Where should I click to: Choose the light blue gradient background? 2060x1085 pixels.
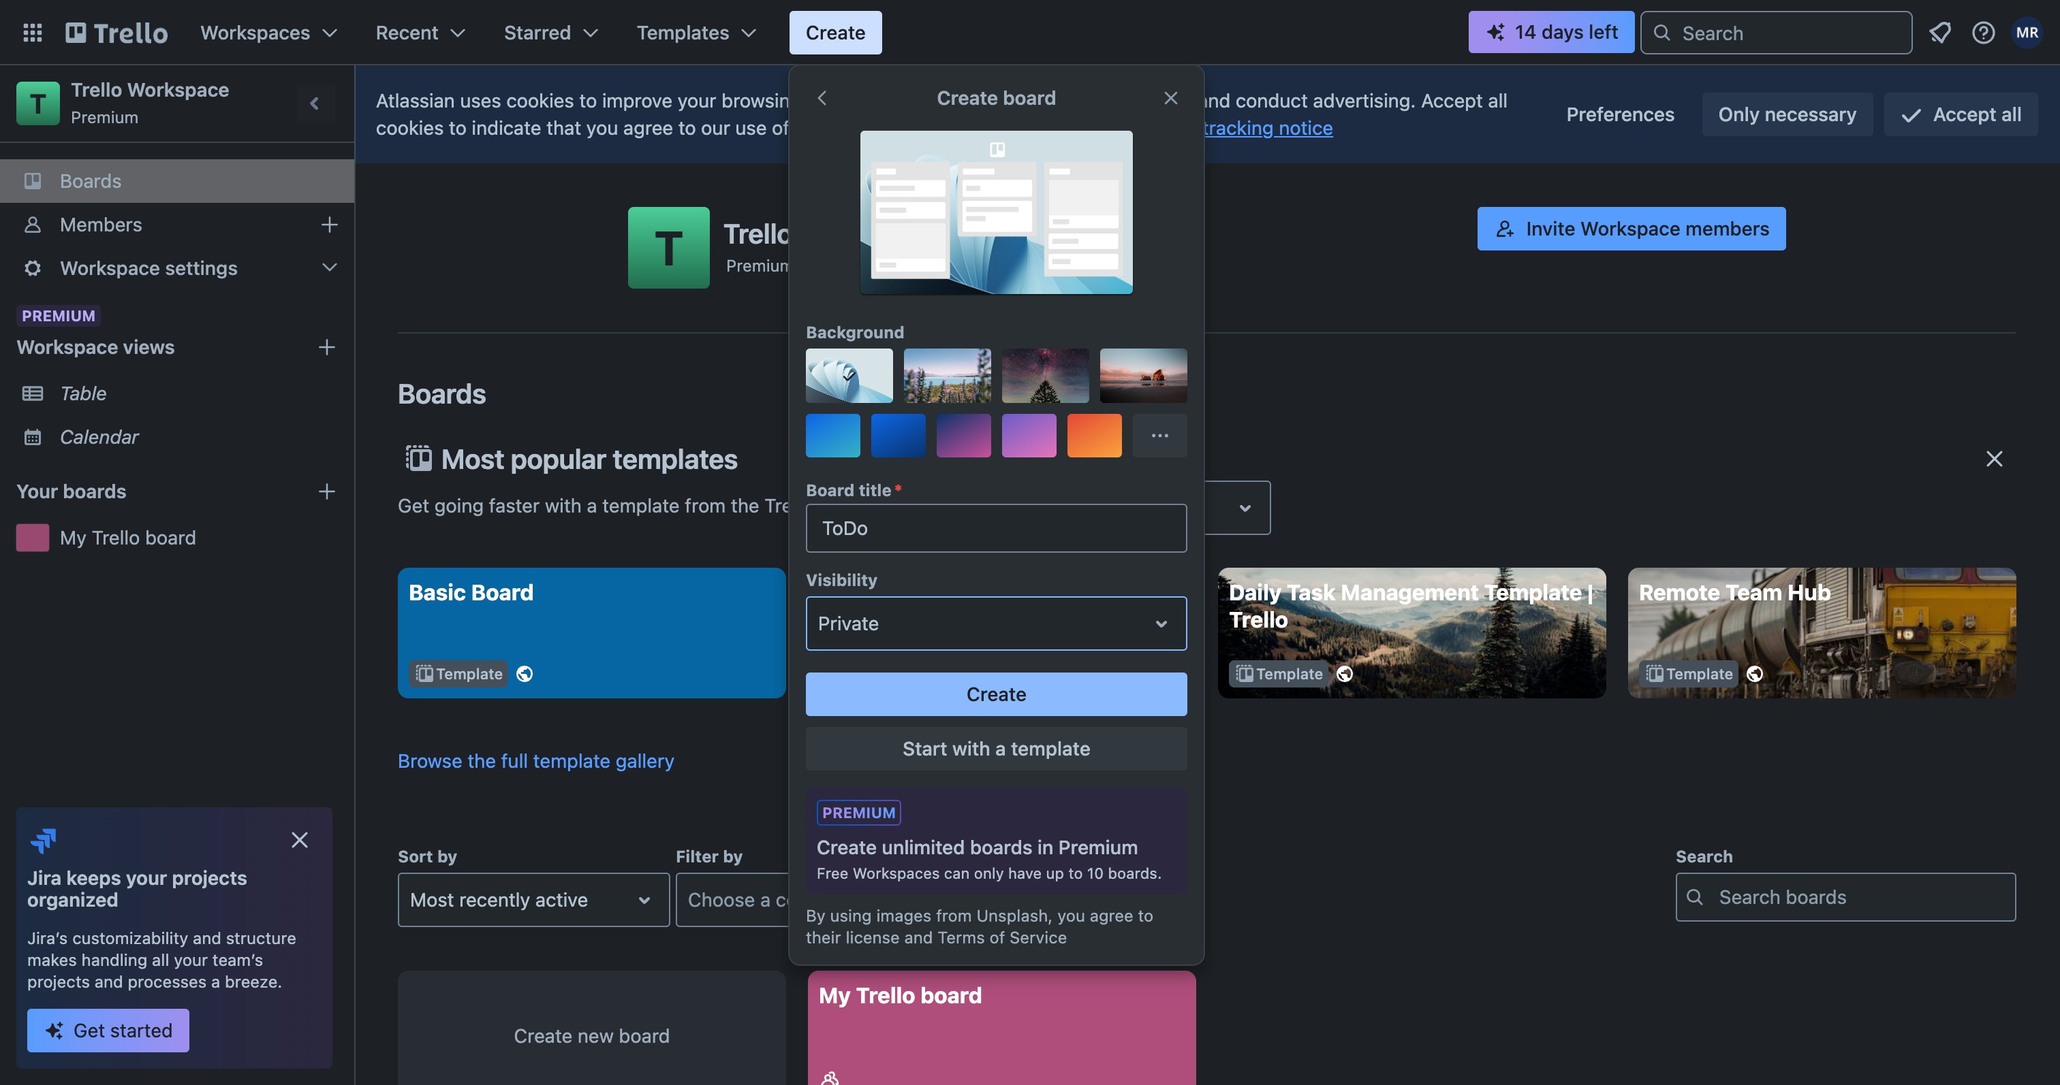(x=832, y=436)
